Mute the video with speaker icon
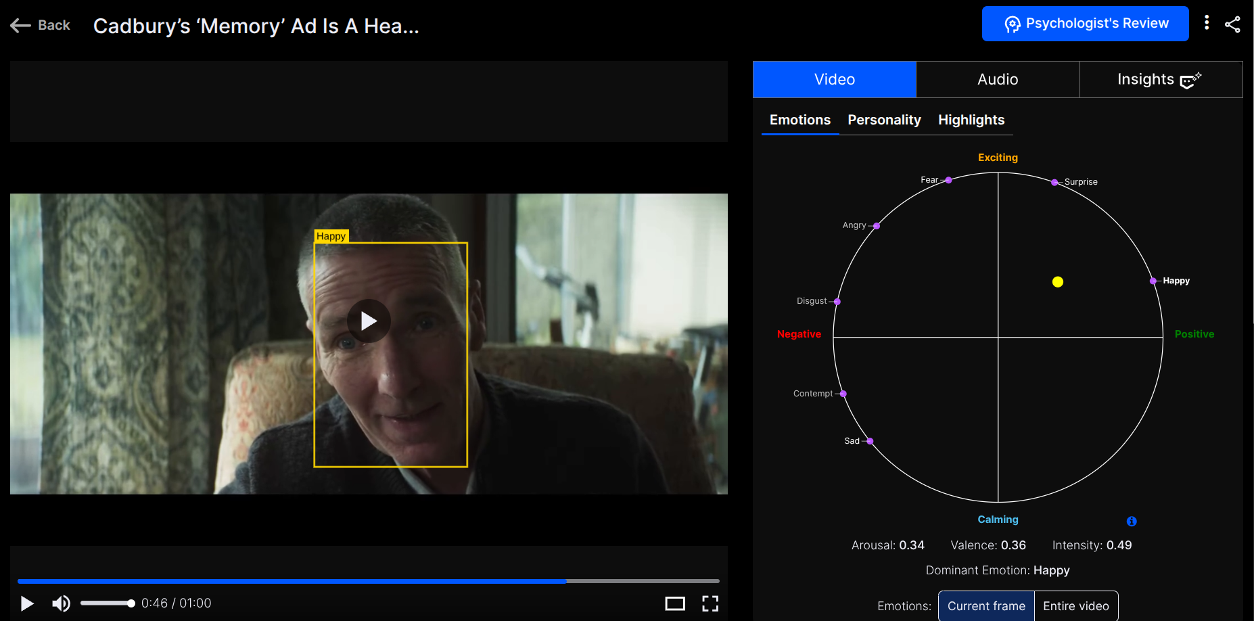 pyautogui.click(x=61, y=603)
